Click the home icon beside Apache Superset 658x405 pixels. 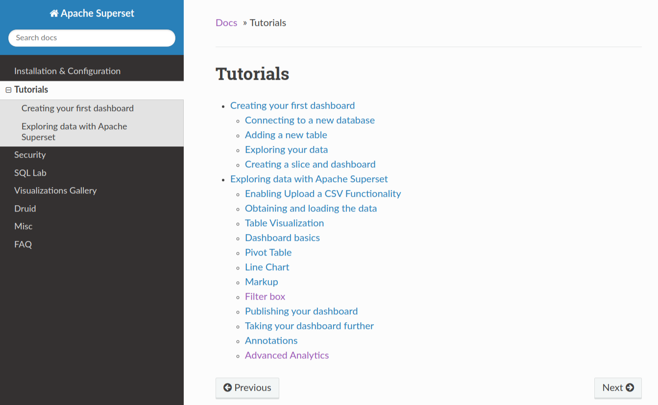[54, 14]
